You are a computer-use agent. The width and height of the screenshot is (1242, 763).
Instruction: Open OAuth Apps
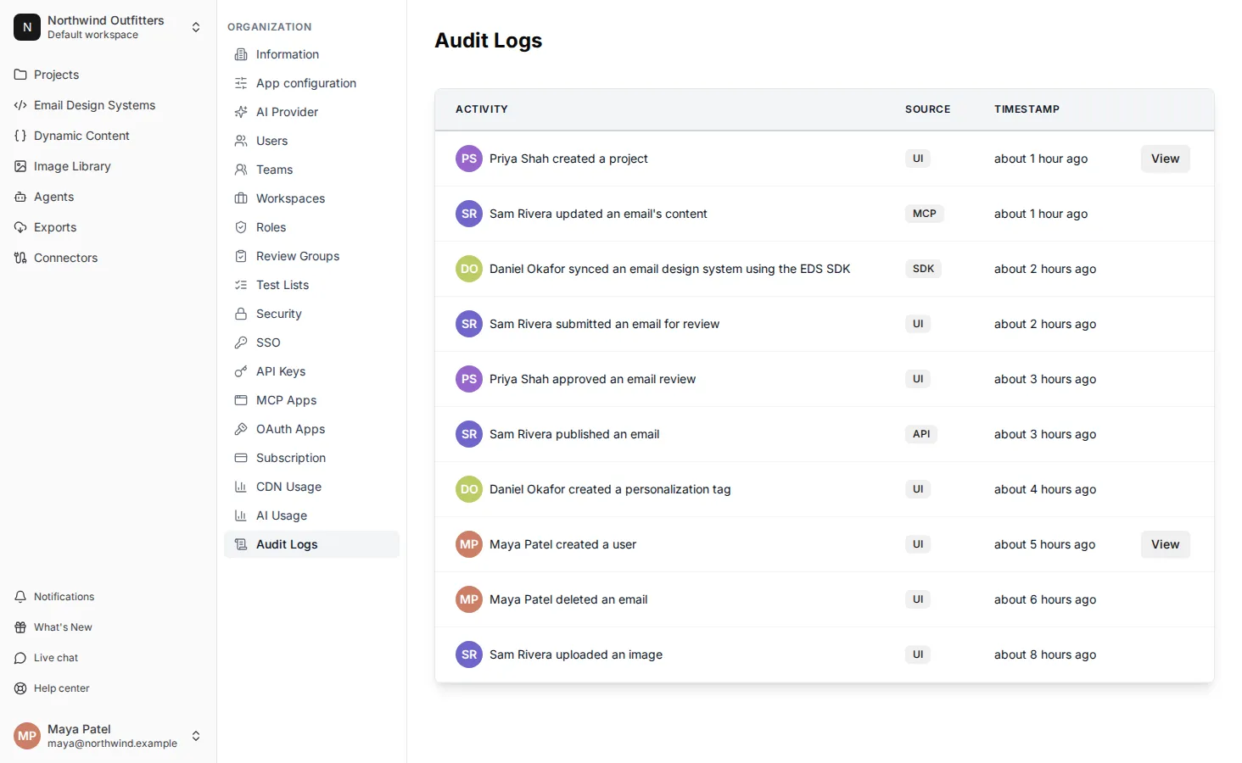[x=311, y=429]
